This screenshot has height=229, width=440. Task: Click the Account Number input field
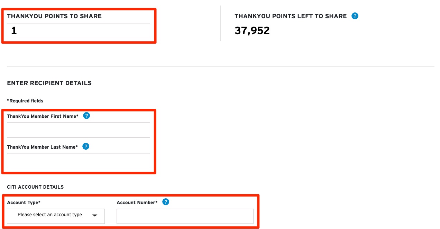[x=185, y=216]
